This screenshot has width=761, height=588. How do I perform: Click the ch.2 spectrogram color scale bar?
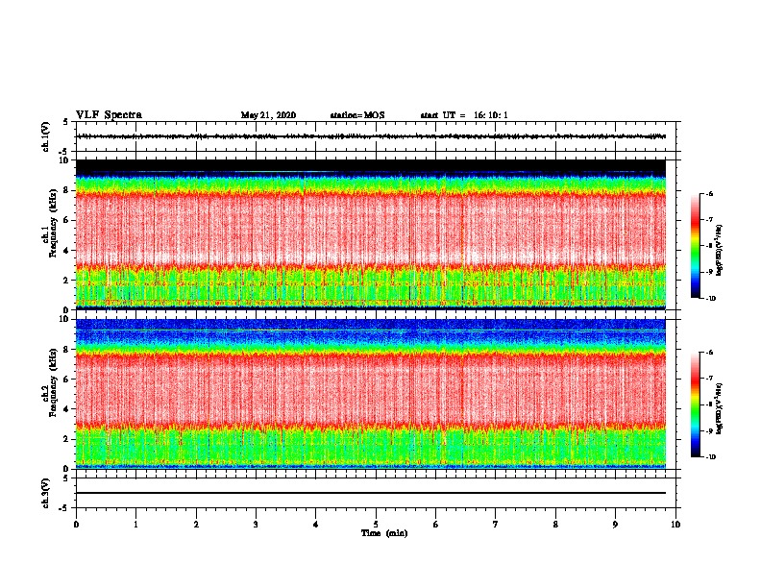point(695,404)
